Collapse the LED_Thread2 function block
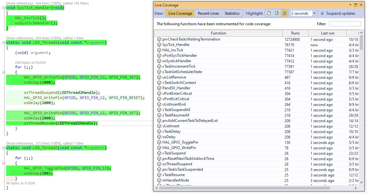 coord(4,148)
